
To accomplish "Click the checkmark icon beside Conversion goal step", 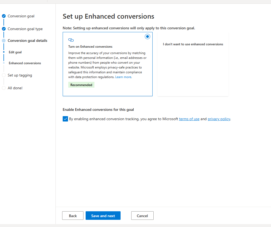I will [x=4, y=16].
